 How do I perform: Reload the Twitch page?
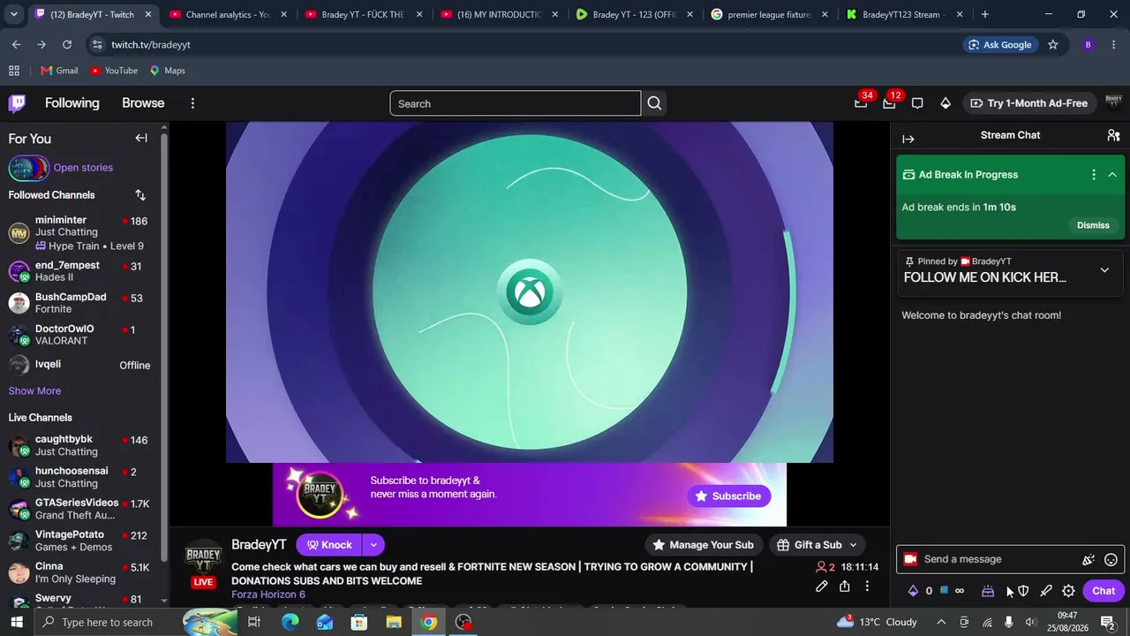(67, 45)
